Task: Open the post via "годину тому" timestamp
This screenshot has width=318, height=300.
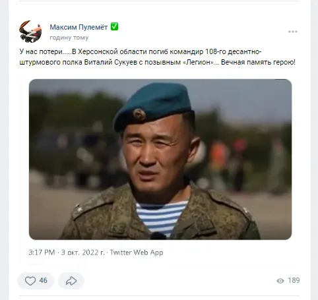Action: click(69, 38)
